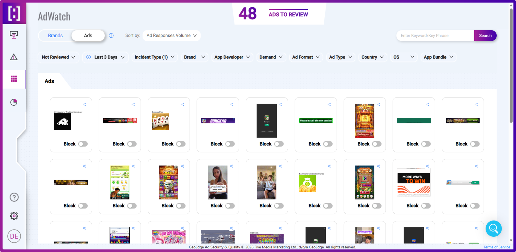Share the Bongkar banner ad

coord(231,104)
